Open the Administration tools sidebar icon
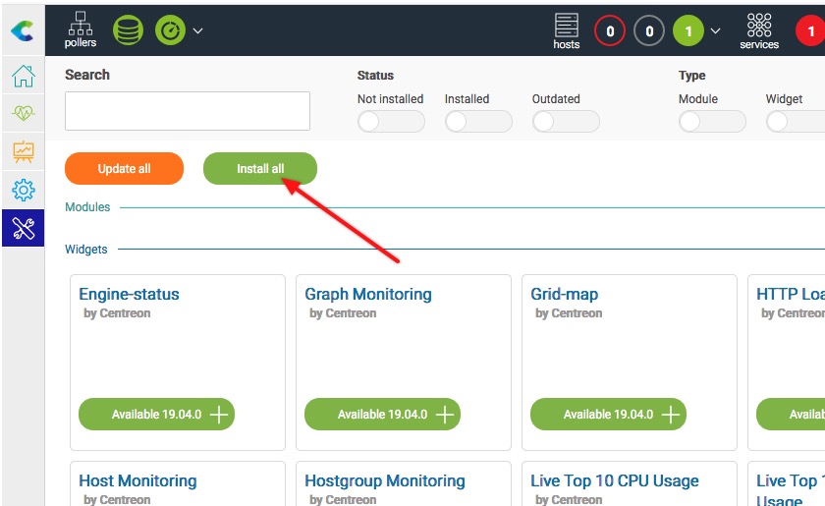The width and height of the screenshot is (825, 506). [23, 229]
